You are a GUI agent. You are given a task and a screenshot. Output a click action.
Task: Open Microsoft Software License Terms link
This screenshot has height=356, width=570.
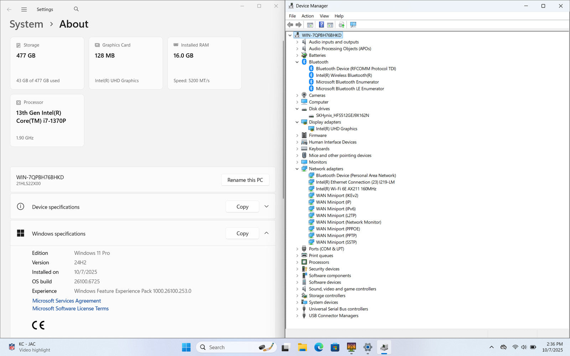pos(71,309)
